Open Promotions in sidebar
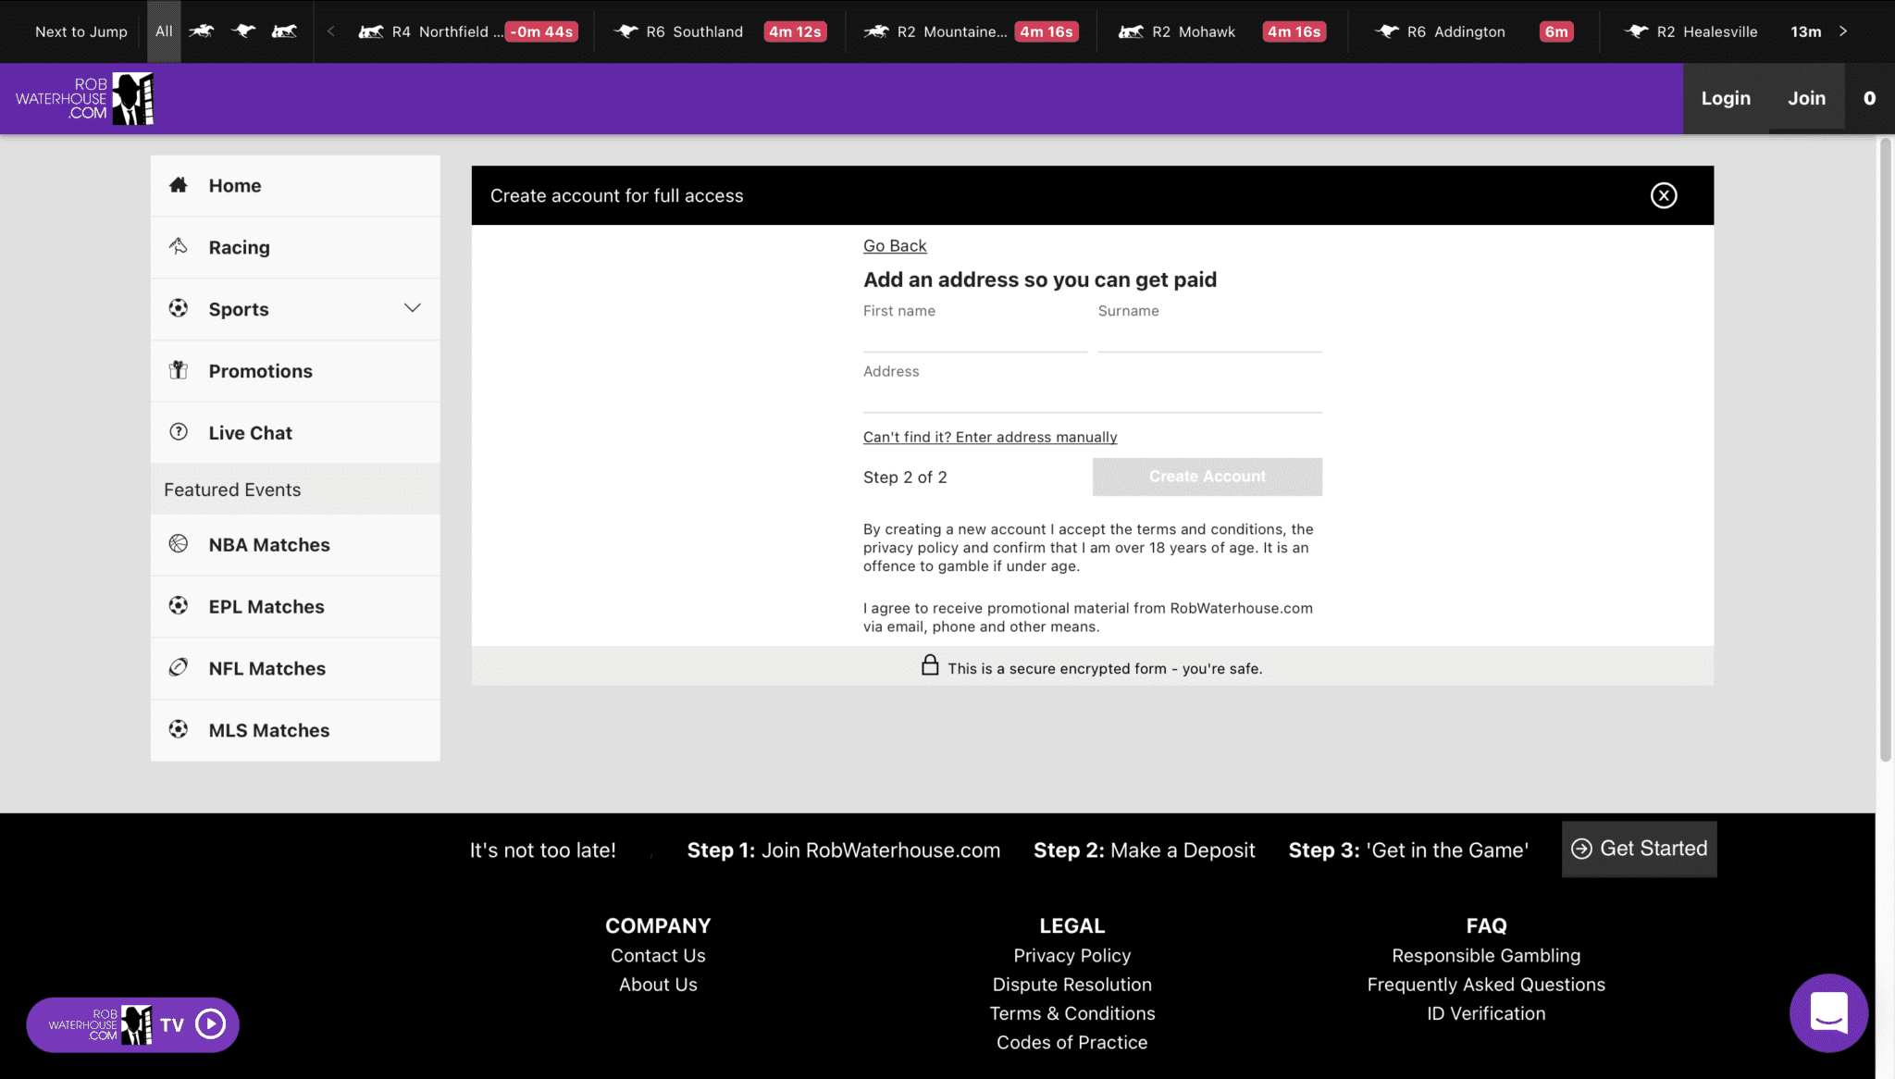The width and height of the screenshot is (1895, 1079). [295, 371]
